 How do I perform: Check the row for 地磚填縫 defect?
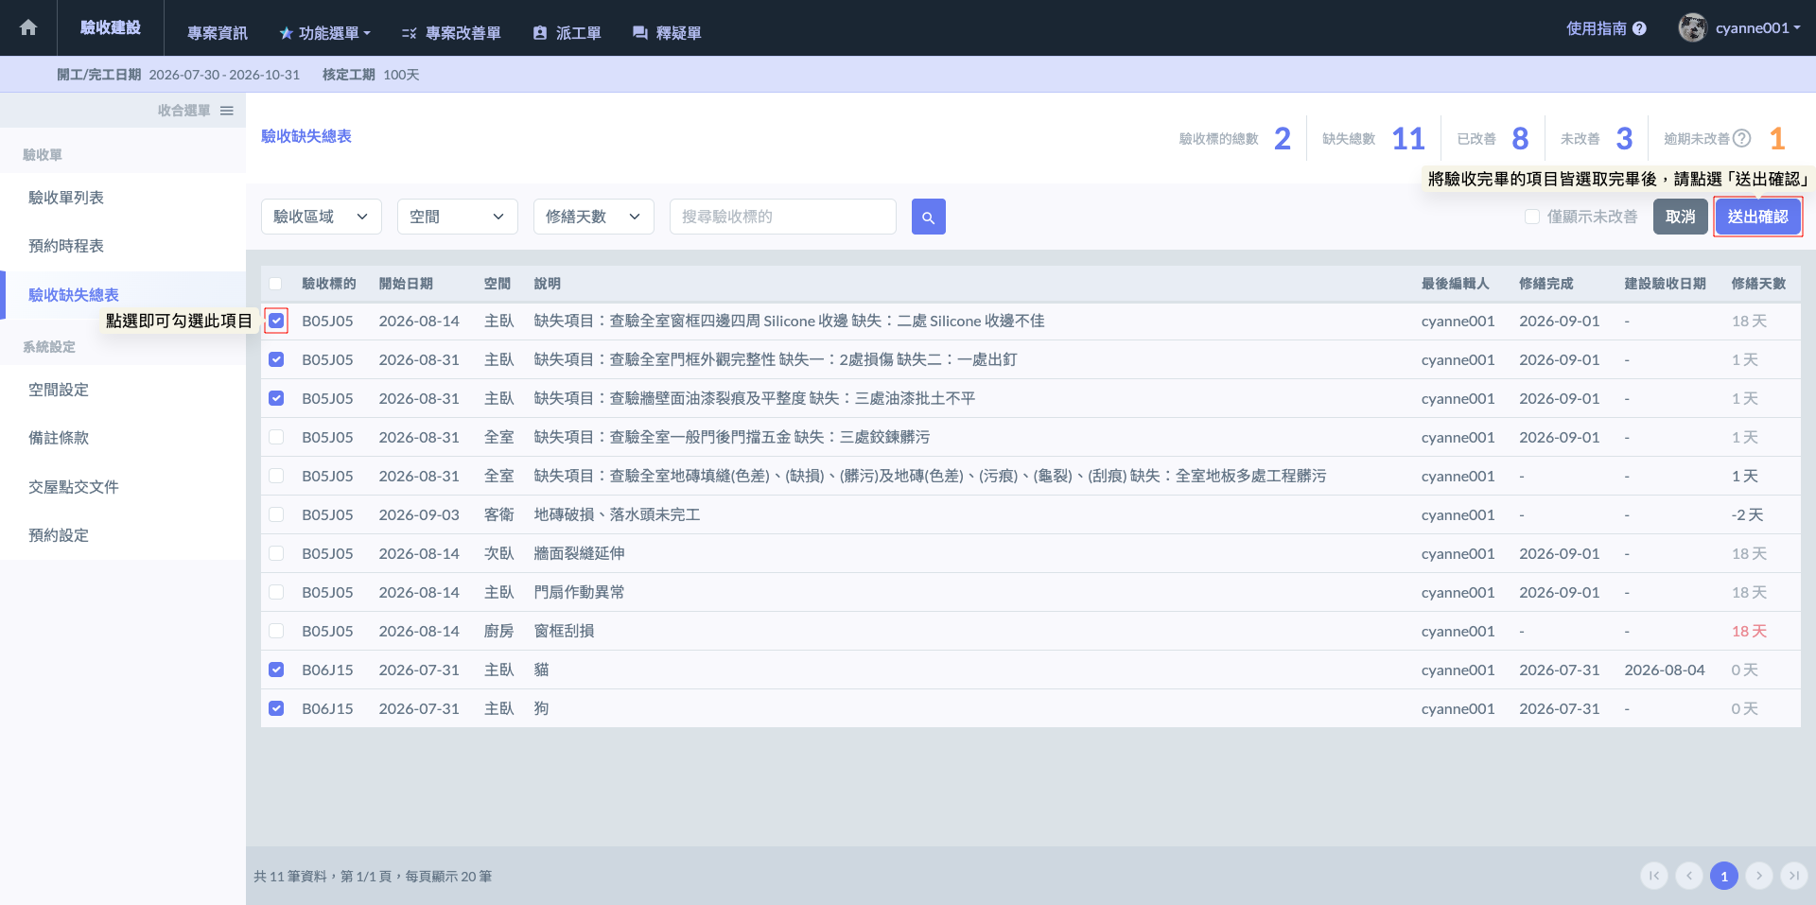pyautogui.click(x=276, y=476)
